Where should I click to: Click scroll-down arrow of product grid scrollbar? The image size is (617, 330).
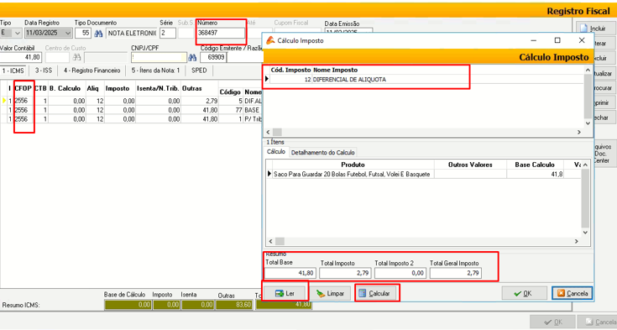click(x=586, y=233)
